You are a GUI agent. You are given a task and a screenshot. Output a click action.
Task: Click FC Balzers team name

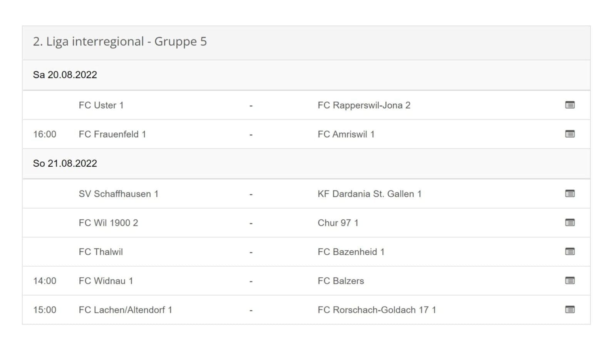click(340, 281)
